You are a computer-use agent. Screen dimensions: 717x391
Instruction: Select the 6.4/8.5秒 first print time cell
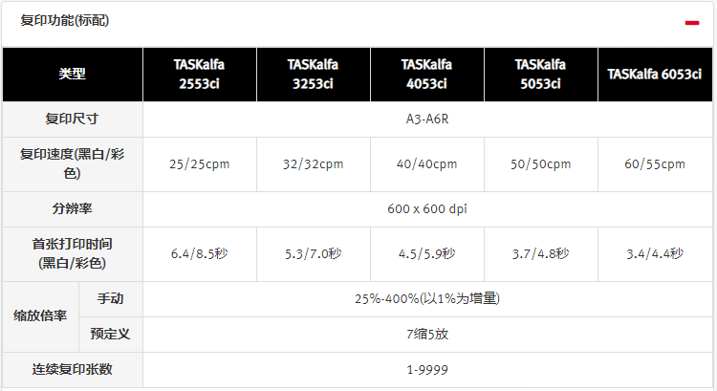pyautogui.click(x=199, y=253)
